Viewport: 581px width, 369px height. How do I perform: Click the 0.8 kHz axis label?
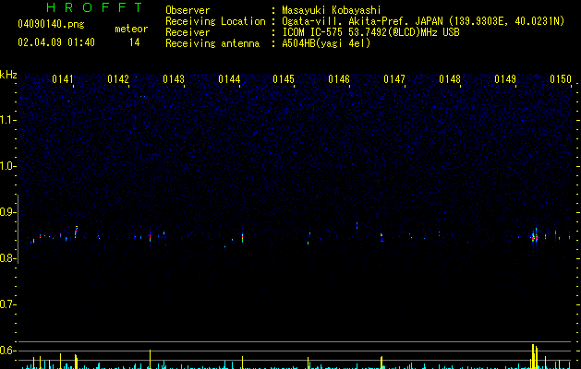(7, 258)
